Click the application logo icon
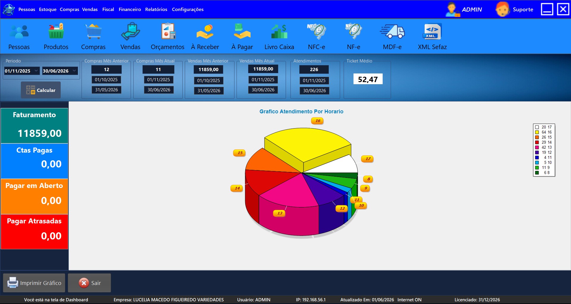This screenshot has height=304, width=571. (9, 10)
